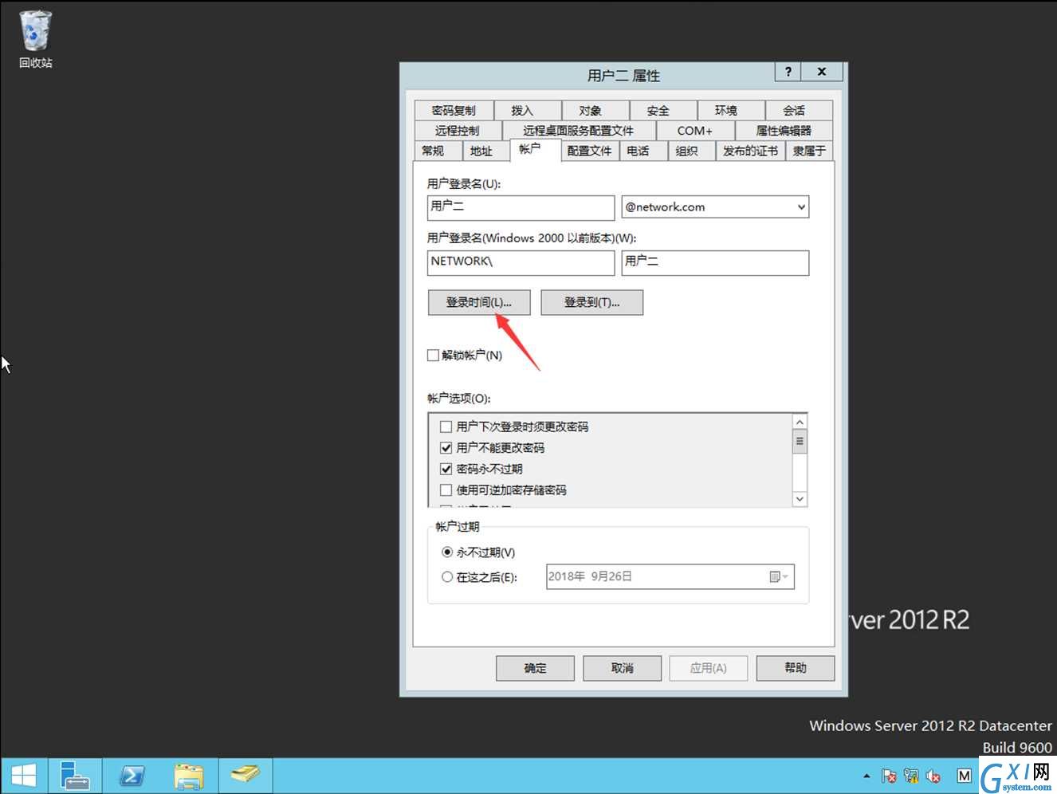Click the 帮助 help button
Image resolution: width=1057 pixels, height=794 pixels.
[796, 668]
